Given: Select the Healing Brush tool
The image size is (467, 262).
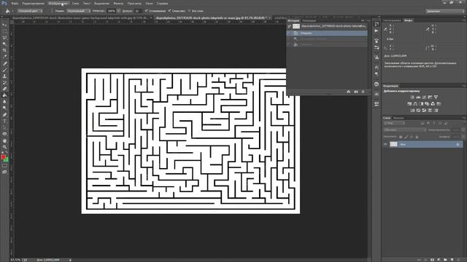Looking at the screenshot, I should (4, 63).
